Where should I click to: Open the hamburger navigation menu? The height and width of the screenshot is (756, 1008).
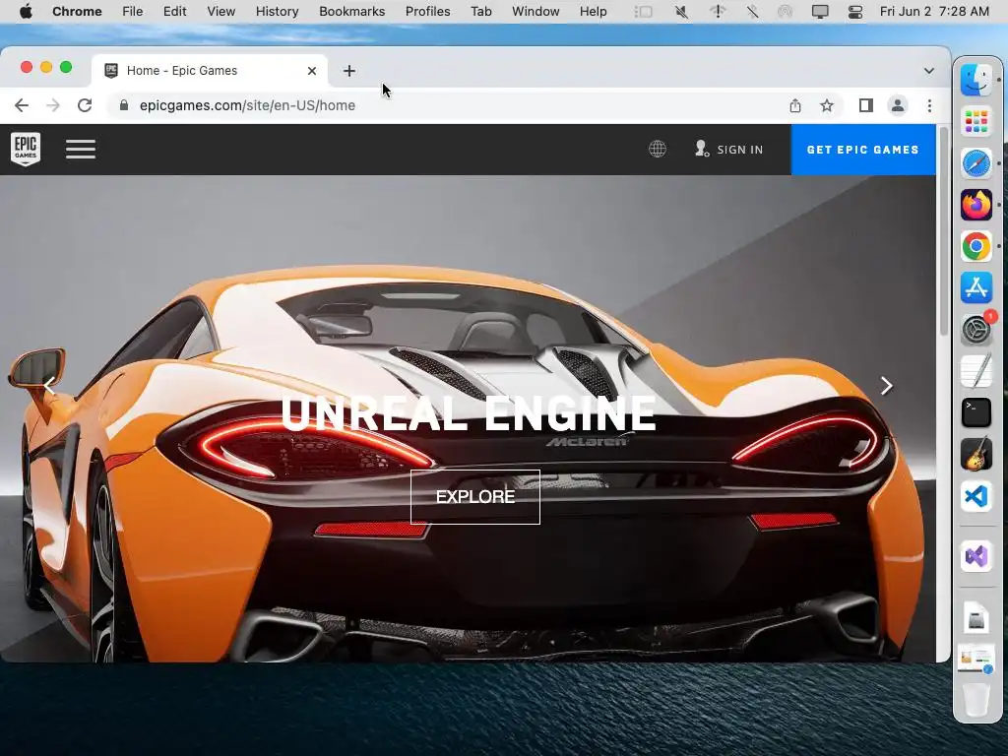coord(81,150)
